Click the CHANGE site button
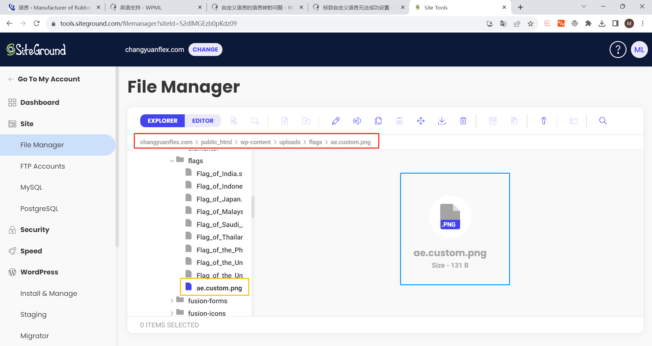This screenshot has height=346, width=652. tap(205, 50)
